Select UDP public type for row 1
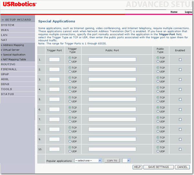This screenshot has width=194, height=175. (158, 61)
